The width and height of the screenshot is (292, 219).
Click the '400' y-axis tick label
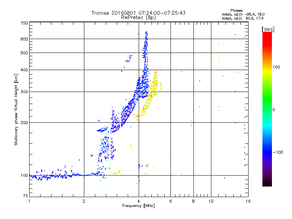click(x=24, y=70)
